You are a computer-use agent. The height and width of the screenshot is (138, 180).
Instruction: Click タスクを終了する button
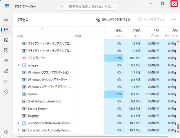pyautogui.click(x=151, y=20)
